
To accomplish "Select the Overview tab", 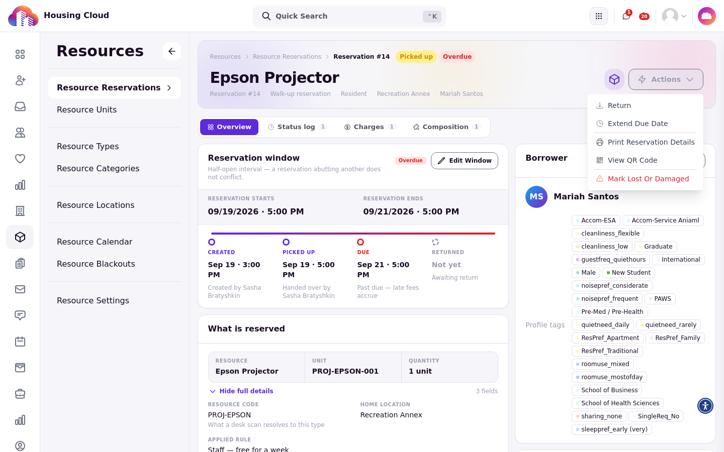I will pos(229,127).
